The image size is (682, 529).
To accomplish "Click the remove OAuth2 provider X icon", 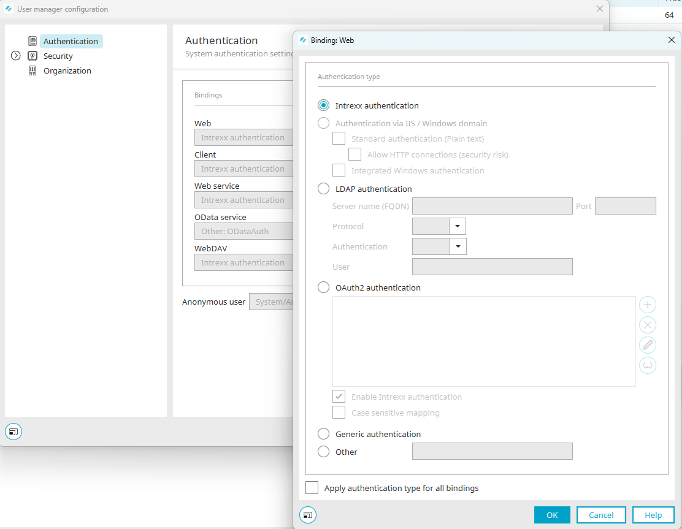I will point(647,325).
